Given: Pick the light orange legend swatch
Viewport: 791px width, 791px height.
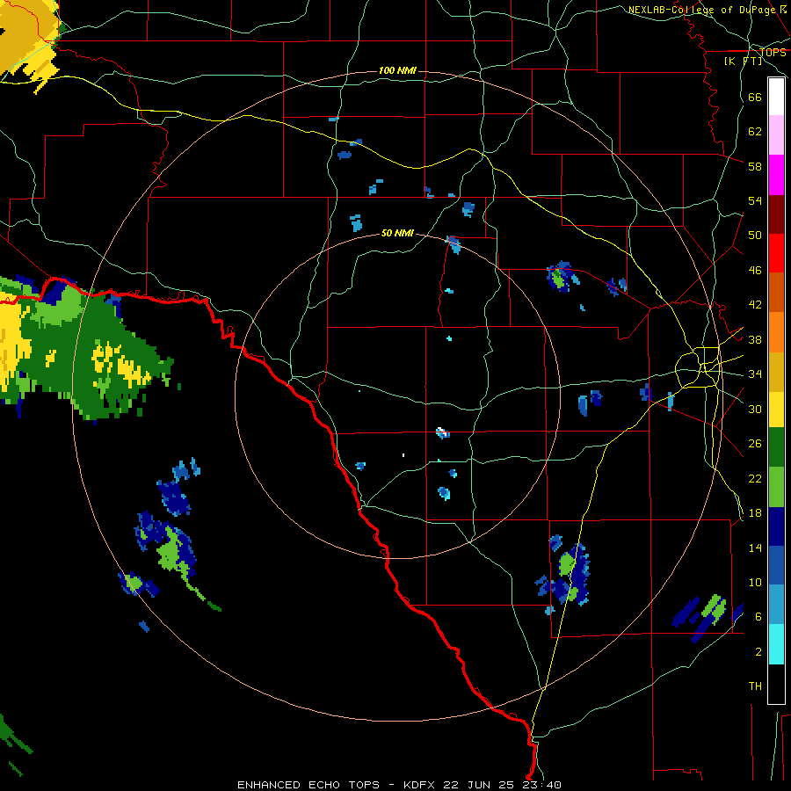Looking at the screenshot, I should coord(776,332).
